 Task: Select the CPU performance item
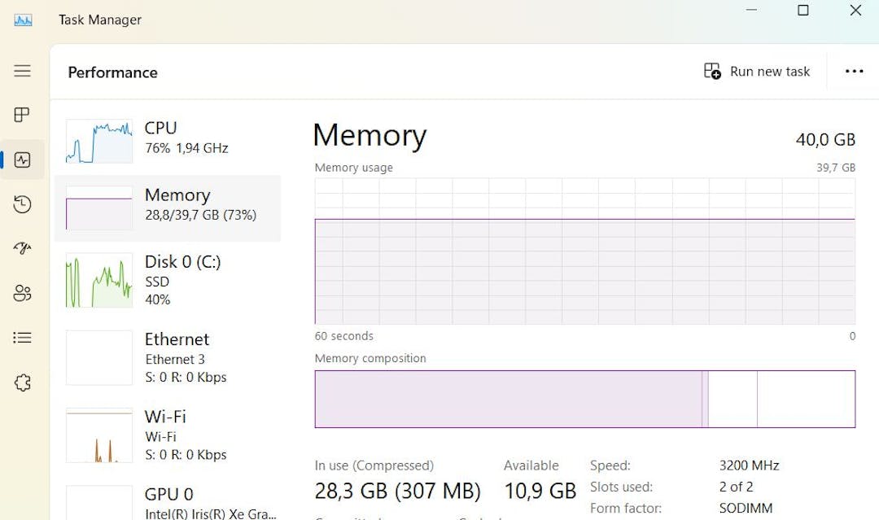pos(168,140)
